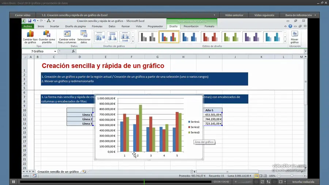Toggle the video player scaling icon
This screenshot has width=329, height=185.
tap(262, 182)
